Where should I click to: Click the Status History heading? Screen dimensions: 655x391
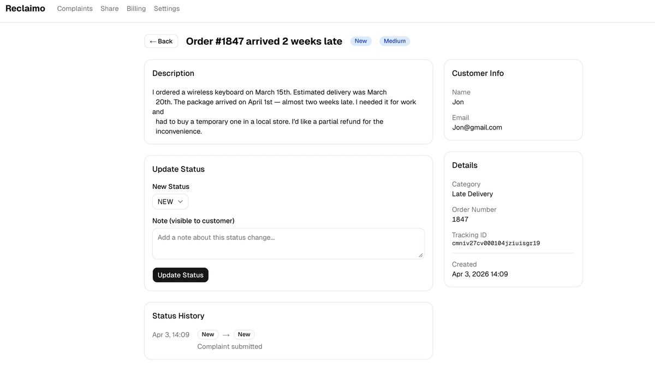tap(178, 316)
